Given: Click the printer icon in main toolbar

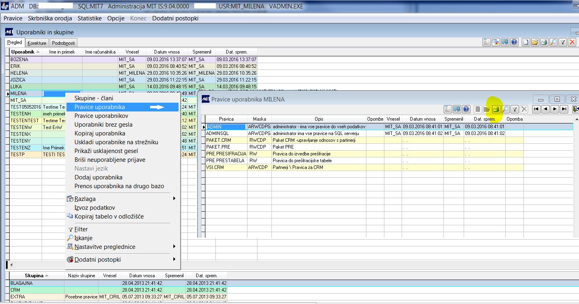Looking at the screenshot, I should point(544,42).
